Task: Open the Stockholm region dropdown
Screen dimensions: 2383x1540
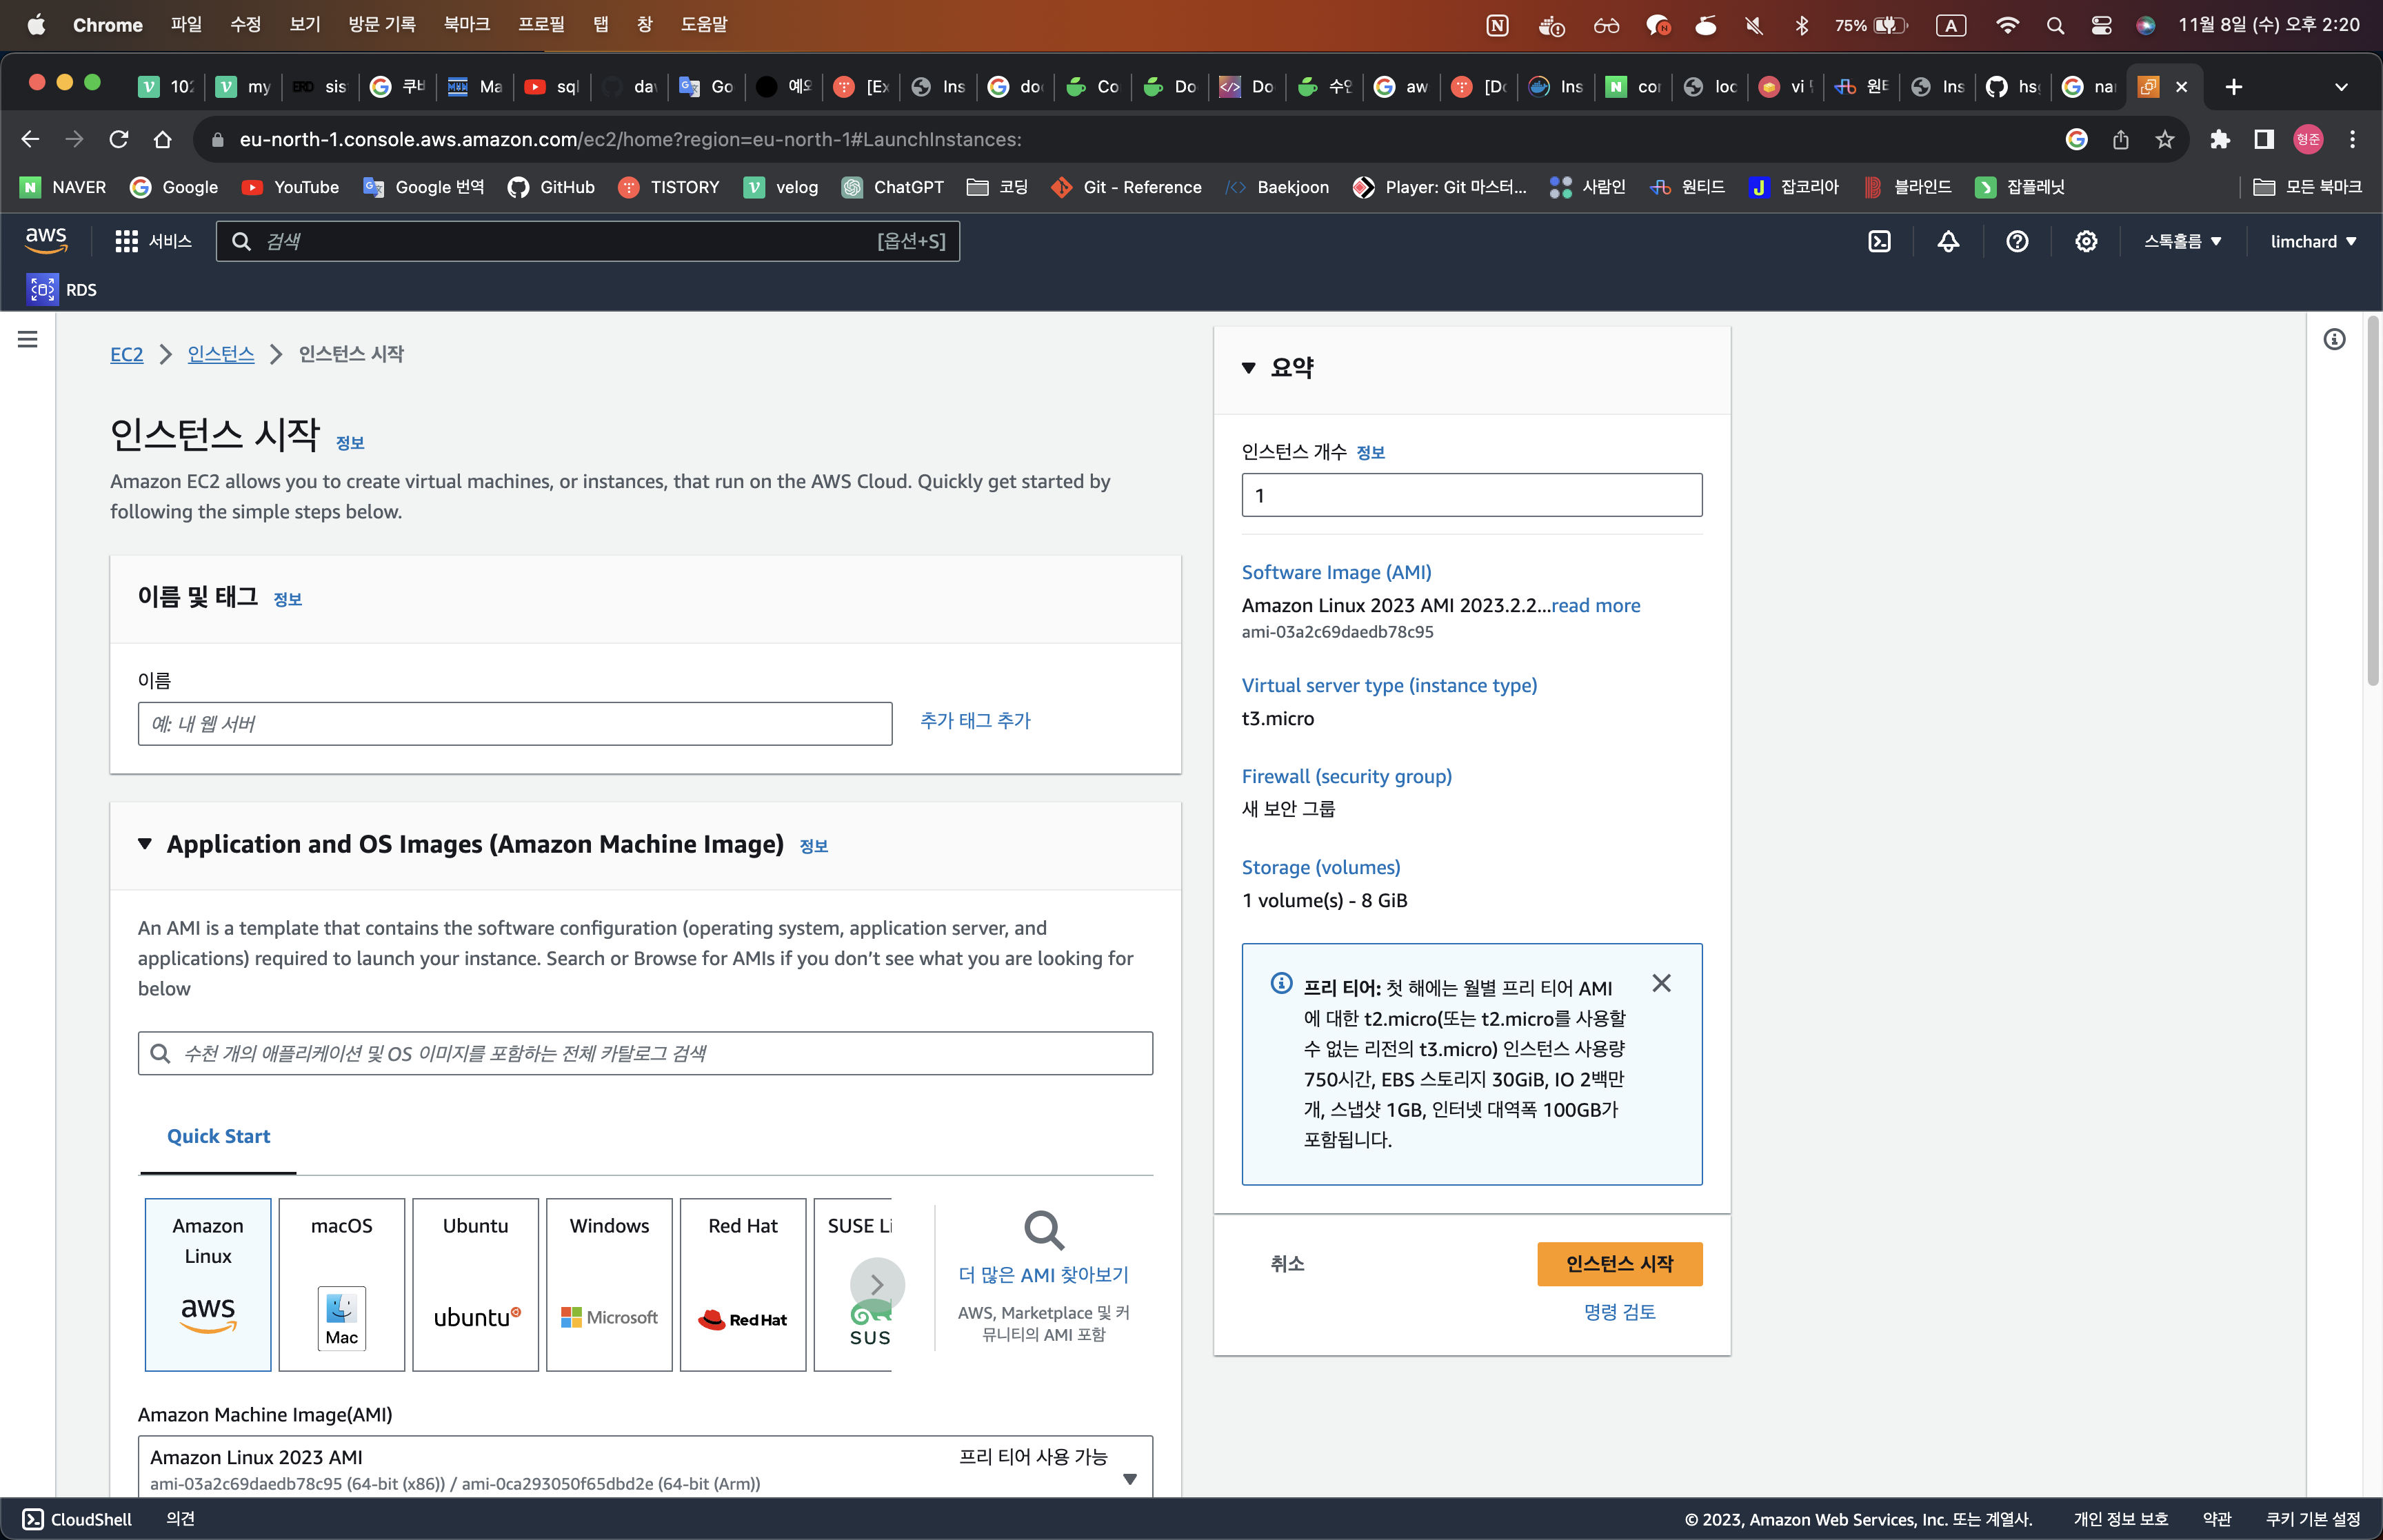Action: pyautogui.click(x=2182, y=241)
